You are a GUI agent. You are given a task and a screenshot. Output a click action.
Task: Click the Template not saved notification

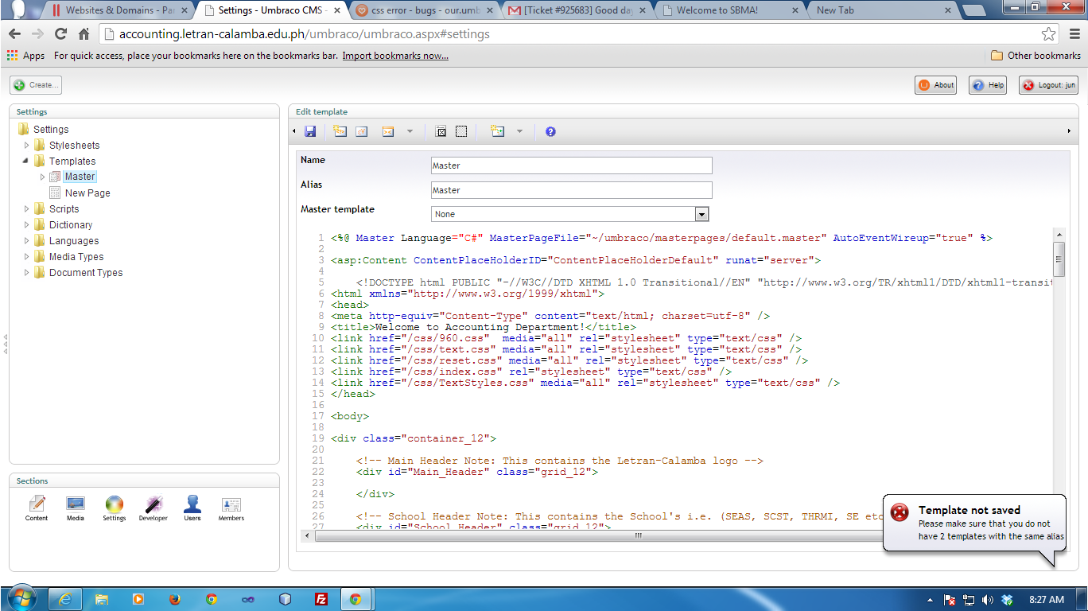974,523
